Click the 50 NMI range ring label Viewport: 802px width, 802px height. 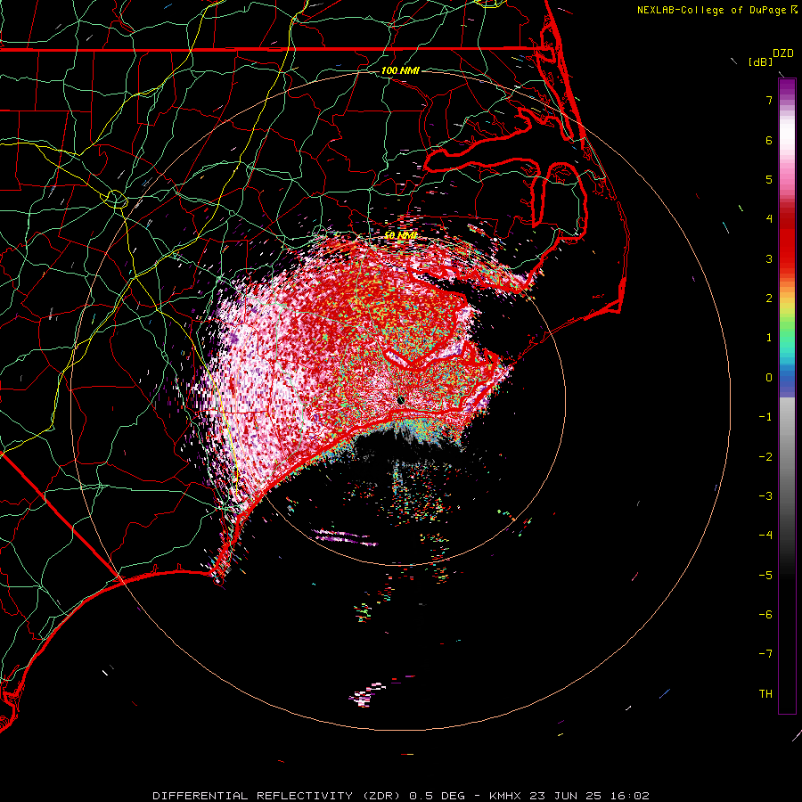pyautogui.click(x=400, y=236)
